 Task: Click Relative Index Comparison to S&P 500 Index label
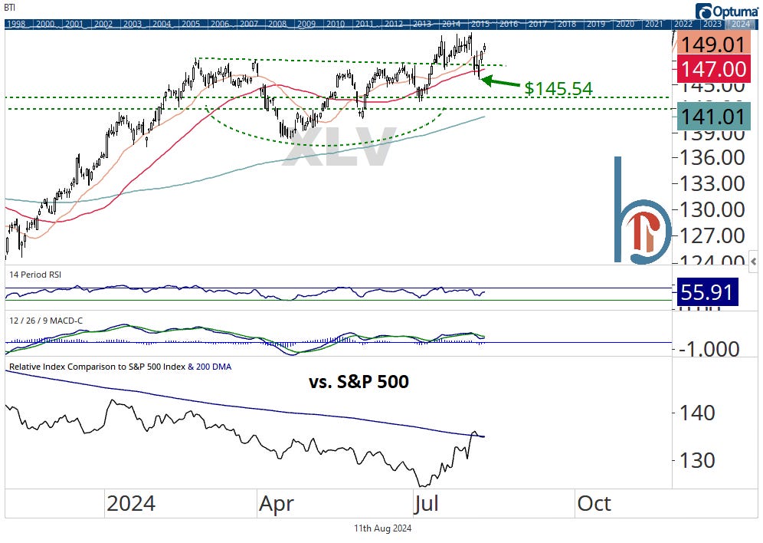[97, 367]
